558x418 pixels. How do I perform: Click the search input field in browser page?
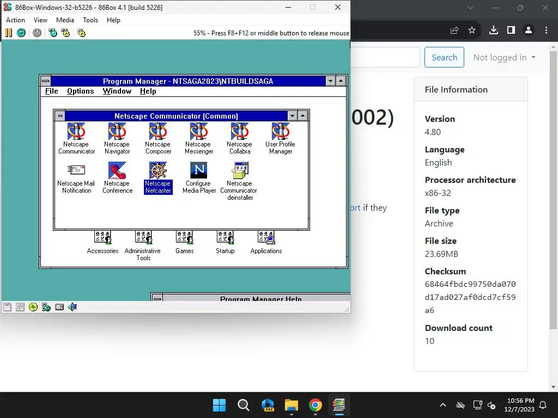click(385, 57)
